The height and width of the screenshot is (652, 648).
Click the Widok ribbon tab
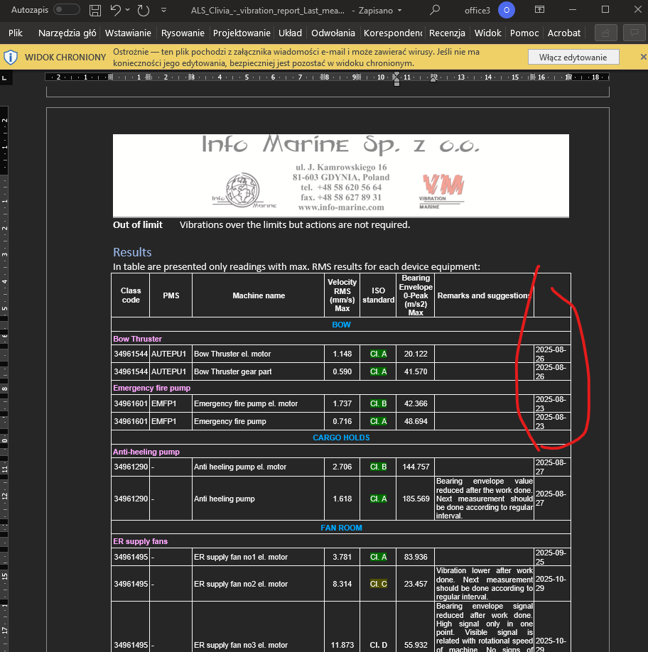click(x=487, y=33)
